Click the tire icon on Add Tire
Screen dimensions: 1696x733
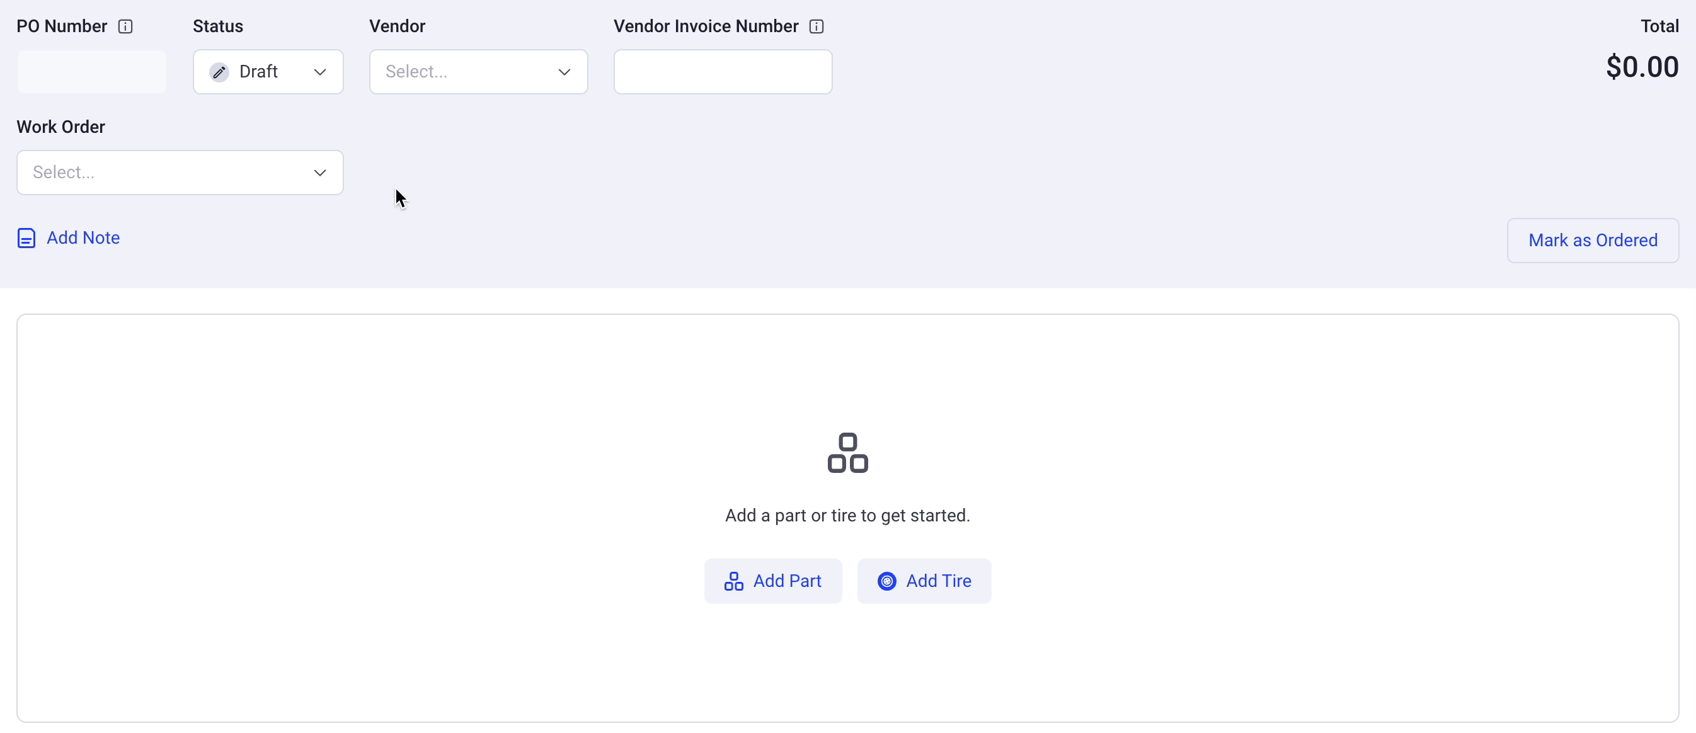click(887, 581)
